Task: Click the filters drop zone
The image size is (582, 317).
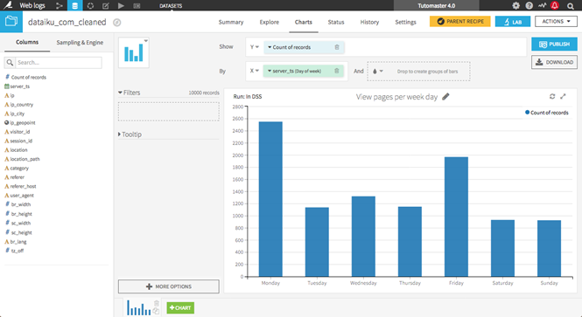Action: [x=169, y=112]
